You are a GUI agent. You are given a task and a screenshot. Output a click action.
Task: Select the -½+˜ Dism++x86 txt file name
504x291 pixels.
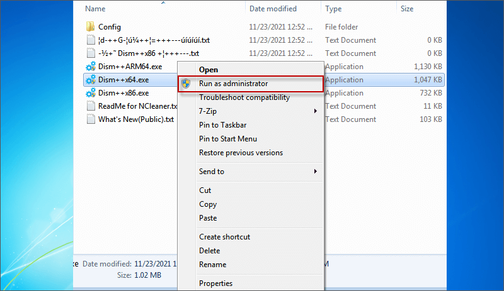149,53
